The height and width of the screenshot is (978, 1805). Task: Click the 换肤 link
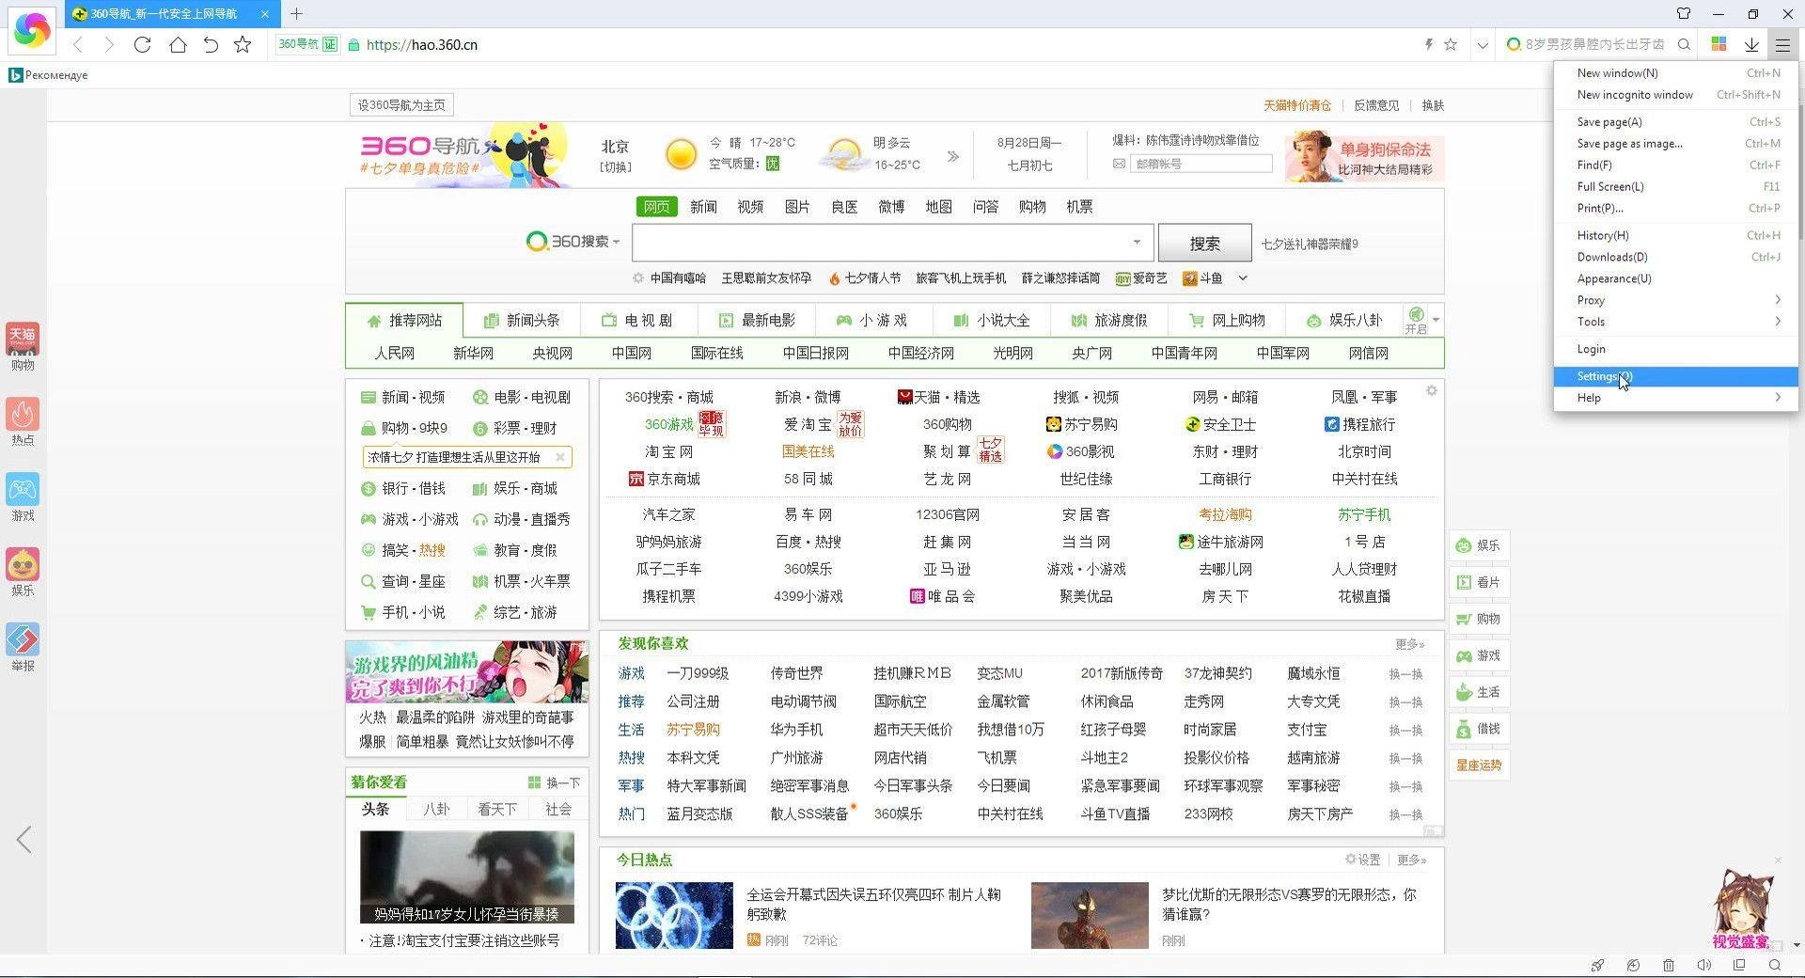1433,105
